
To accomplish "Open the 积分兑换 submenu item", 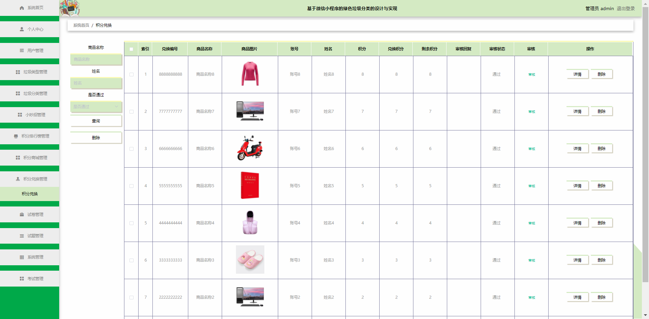I will (30, 194).
